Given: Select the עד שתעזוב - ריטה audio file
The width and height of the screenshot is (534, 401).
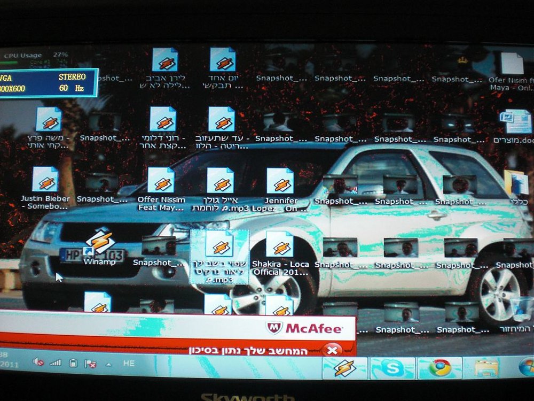Looking at the screenshot, I should point(222,128).
